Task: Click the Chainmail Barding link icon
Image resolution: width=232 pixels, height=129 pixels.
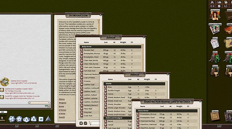Action: pyautogui.click(x=138, y=121)
